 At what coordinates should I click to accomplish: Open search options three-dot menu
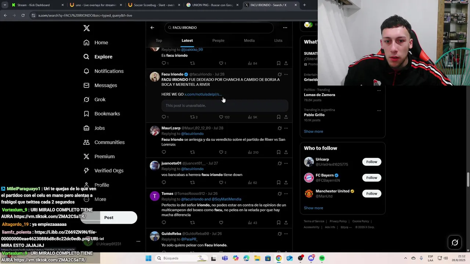click(285, 27)
